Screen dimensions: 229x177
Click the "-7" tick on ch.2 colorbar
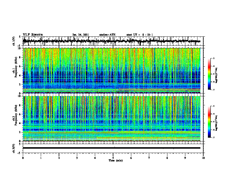tap(213, 137)
